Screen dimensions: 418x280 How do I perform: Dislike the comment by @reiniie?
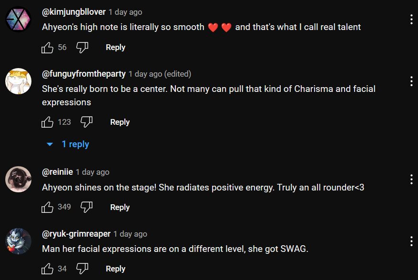86,207
